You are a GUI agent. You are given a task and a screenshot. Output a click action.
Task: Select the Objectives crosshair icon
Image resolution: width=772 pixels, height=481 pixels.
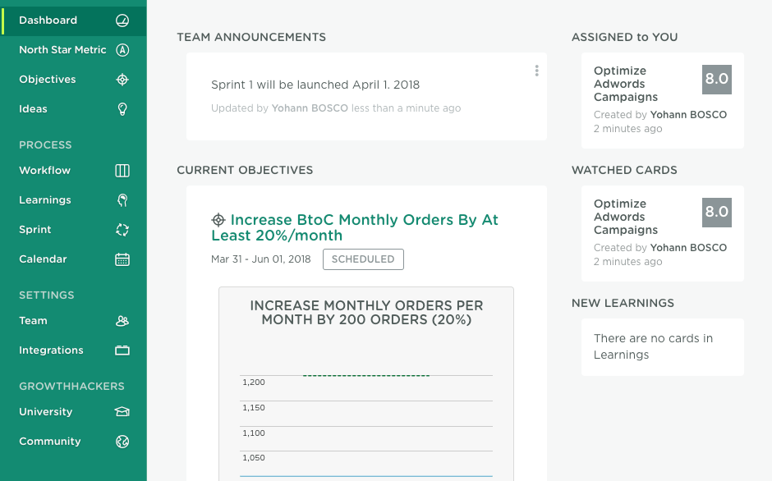122,80
